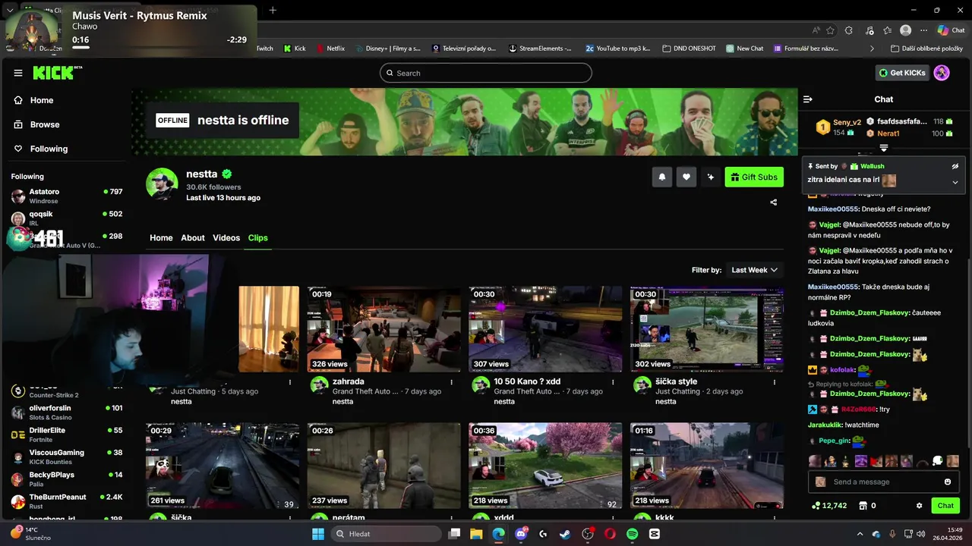Show more bookmarks chevron

point(873,49)
